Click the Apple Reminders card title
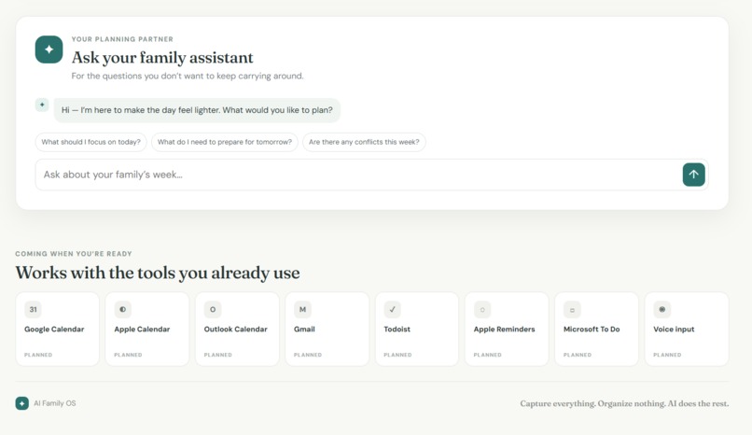 [504, 329]
